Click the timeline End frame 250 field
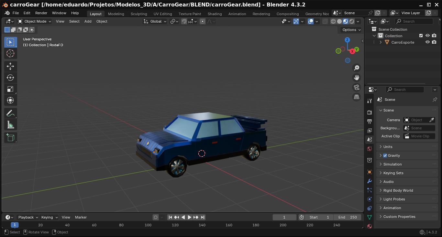Image resolution: width=442 pixels, height=237 pixels. (x=348, y=217)
